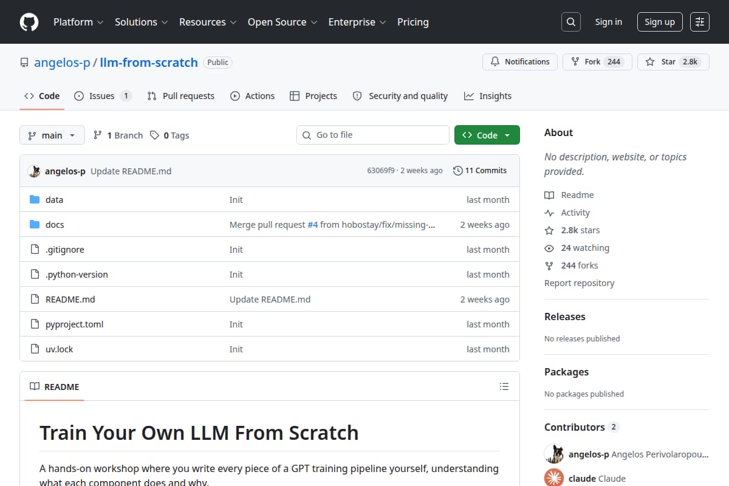Click the claude contributor avatar

(554, 479)
